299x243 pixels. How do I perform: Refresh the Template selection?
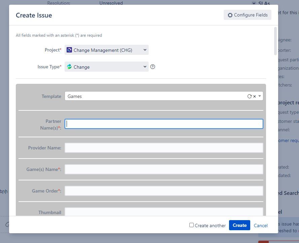point(250,96)
